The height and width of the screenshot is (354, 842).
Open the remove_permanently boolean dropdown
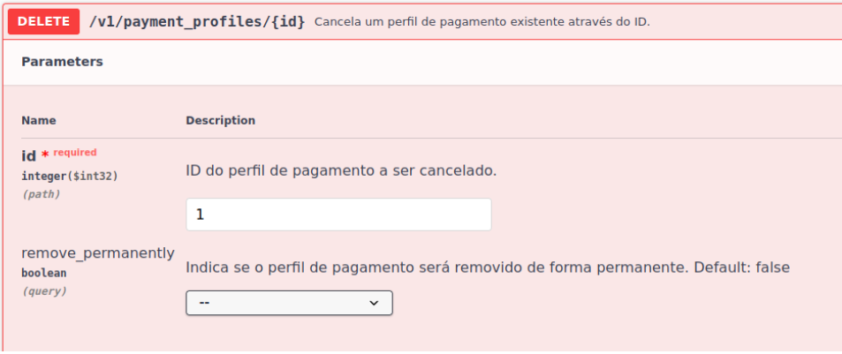289,303
